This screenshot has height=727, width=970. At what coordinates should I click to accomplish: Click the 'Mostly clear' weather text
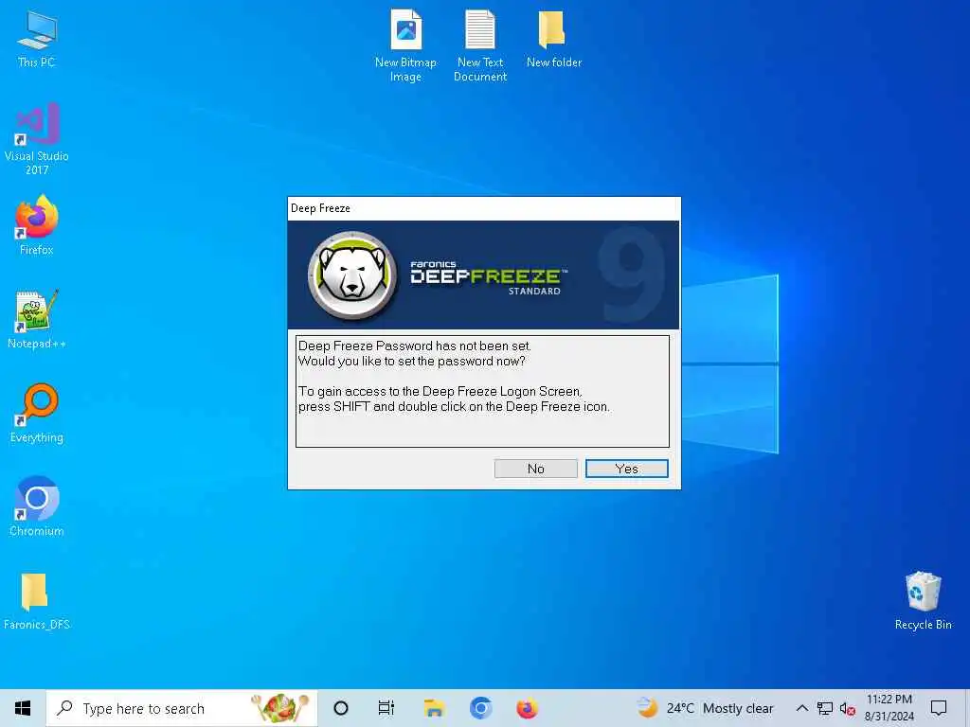click(738, 708)
